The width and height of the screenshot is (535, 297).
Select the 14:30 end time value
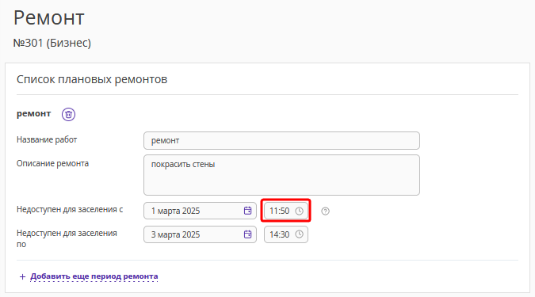point(280,234)
